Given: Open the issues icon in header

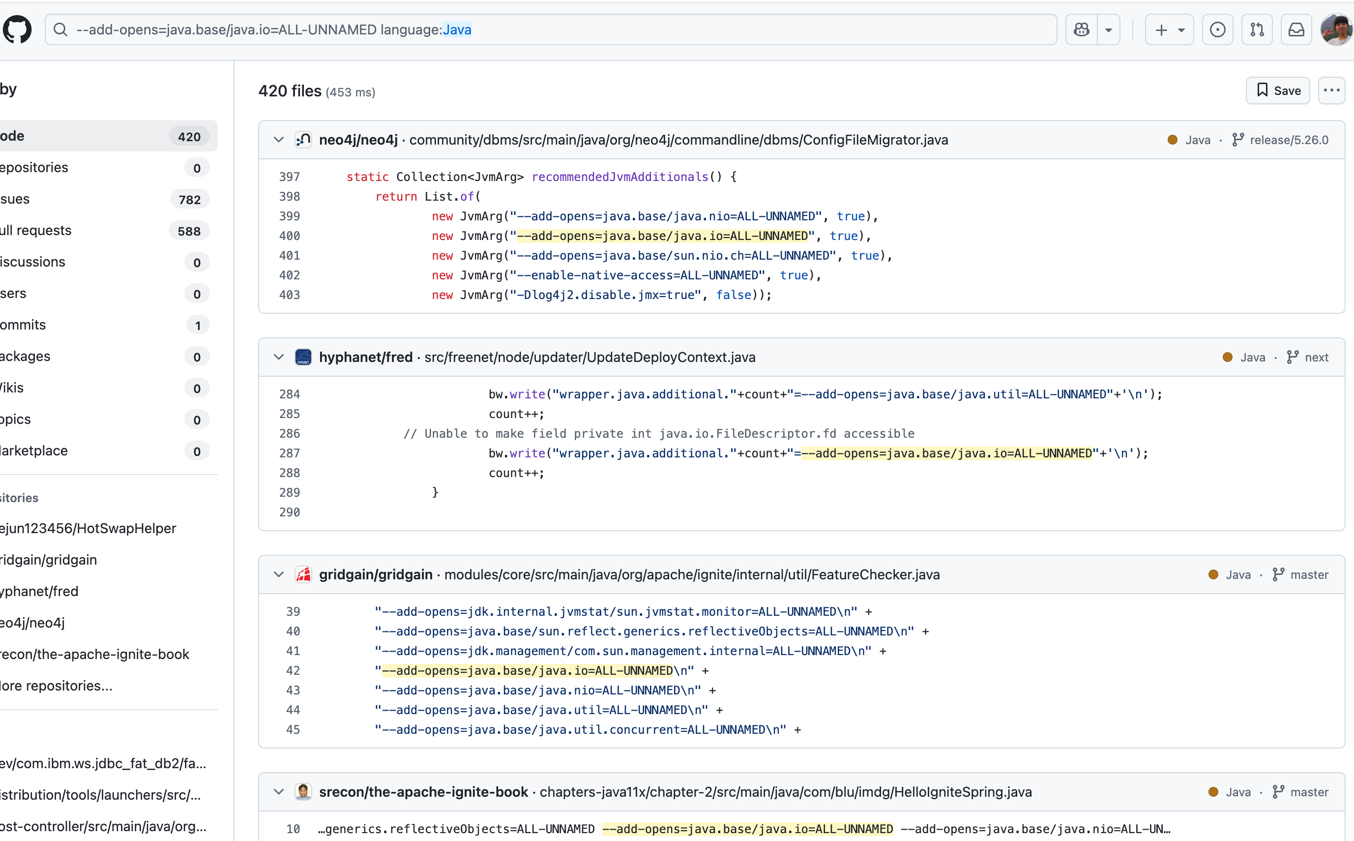Looking at the screenshot, I should click(x=1217, y=30).
